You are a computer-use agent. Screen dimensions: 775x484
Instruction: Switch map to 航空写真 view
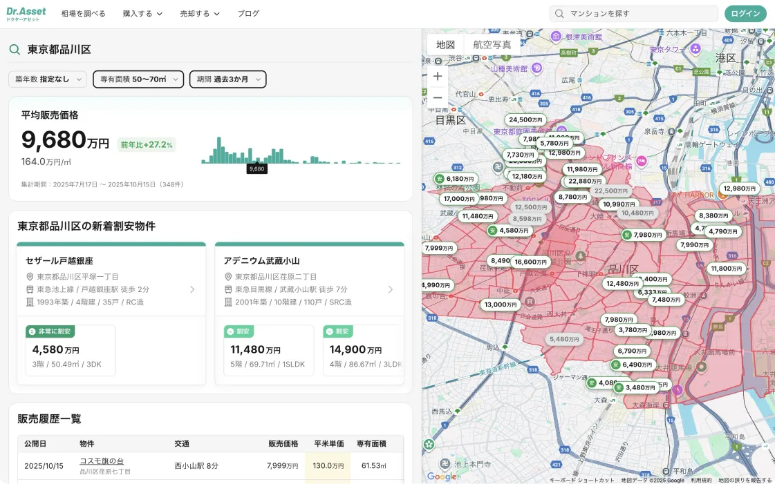coord(492,45)
